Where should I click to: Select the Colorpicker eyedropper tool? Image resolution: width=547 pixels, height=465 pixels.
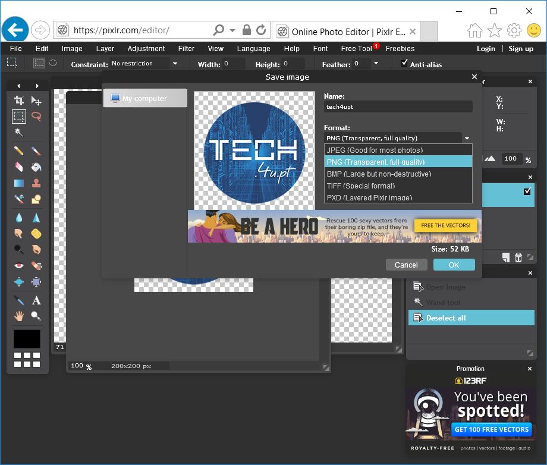(19, 300)
